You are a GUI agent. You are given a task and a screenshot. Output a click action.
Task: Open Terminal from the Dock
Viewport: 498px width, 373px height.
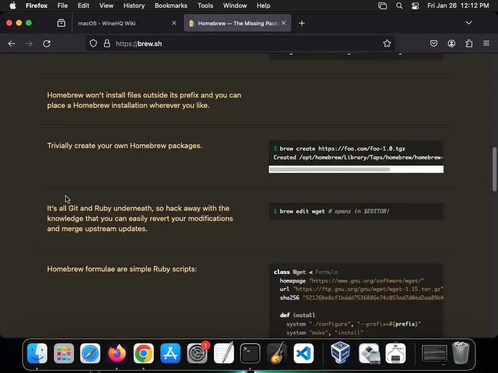(x=250, y=354)
